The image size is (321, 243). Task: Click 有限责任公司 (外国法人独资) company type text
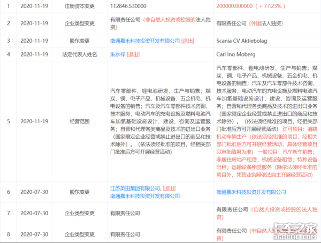pos(250,23)
